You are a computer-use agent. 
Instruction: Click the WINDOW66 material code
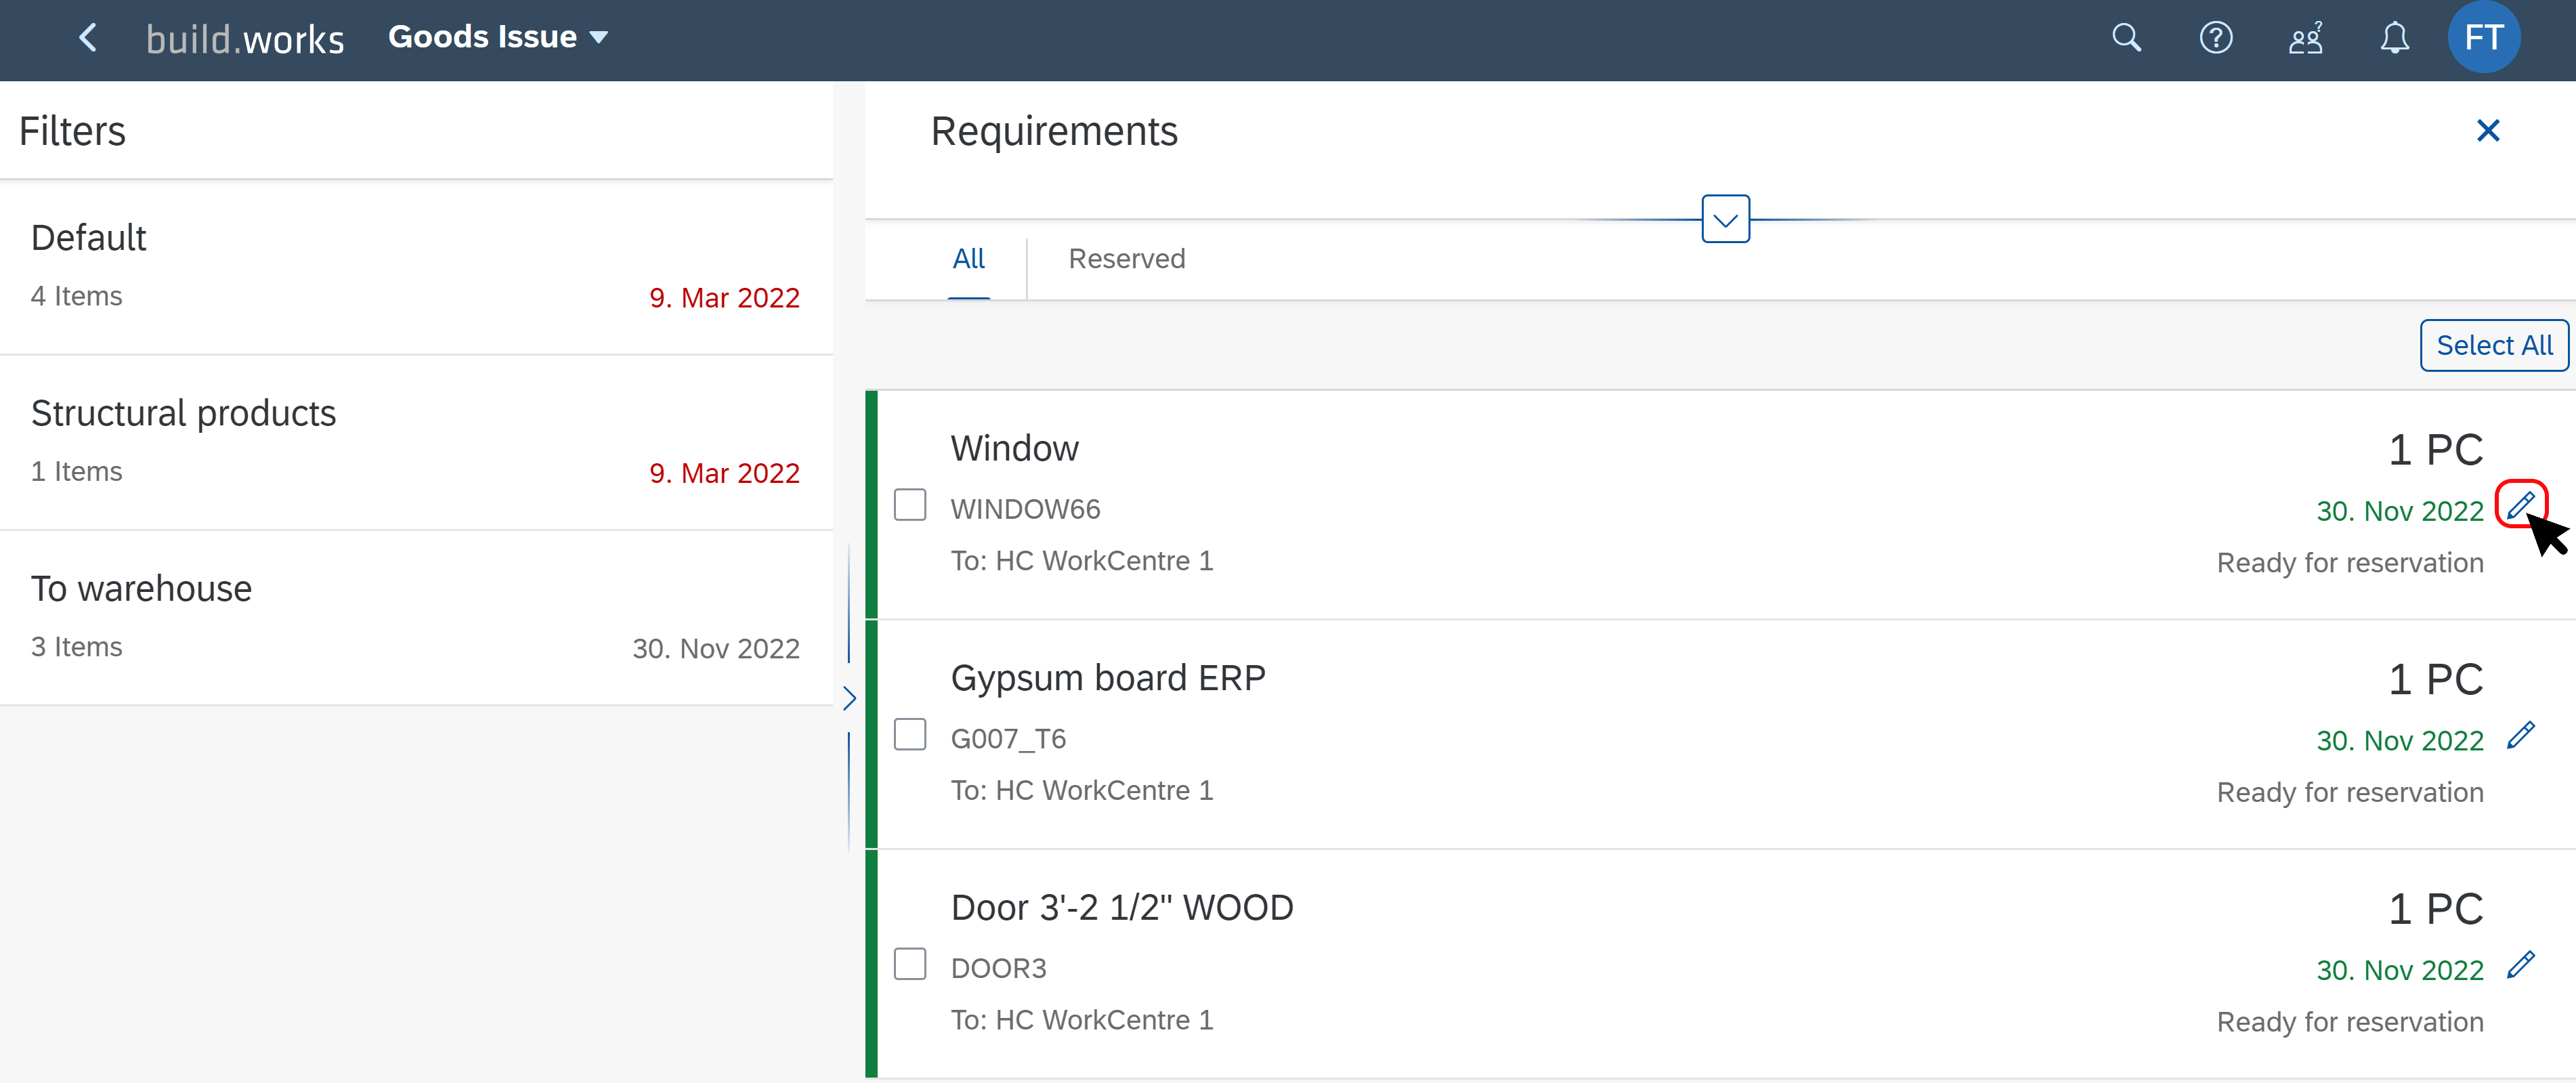1025,510
